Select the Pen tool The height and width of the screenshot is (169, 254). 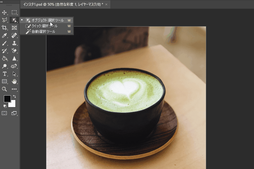coord(14,66)
